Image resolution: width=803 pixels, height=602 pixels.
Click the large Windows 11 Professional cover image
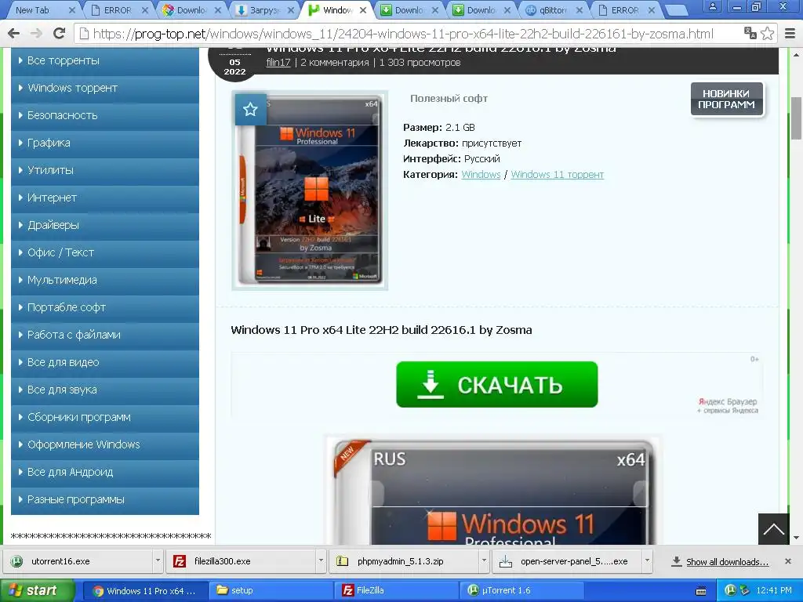tap(494, 491)
